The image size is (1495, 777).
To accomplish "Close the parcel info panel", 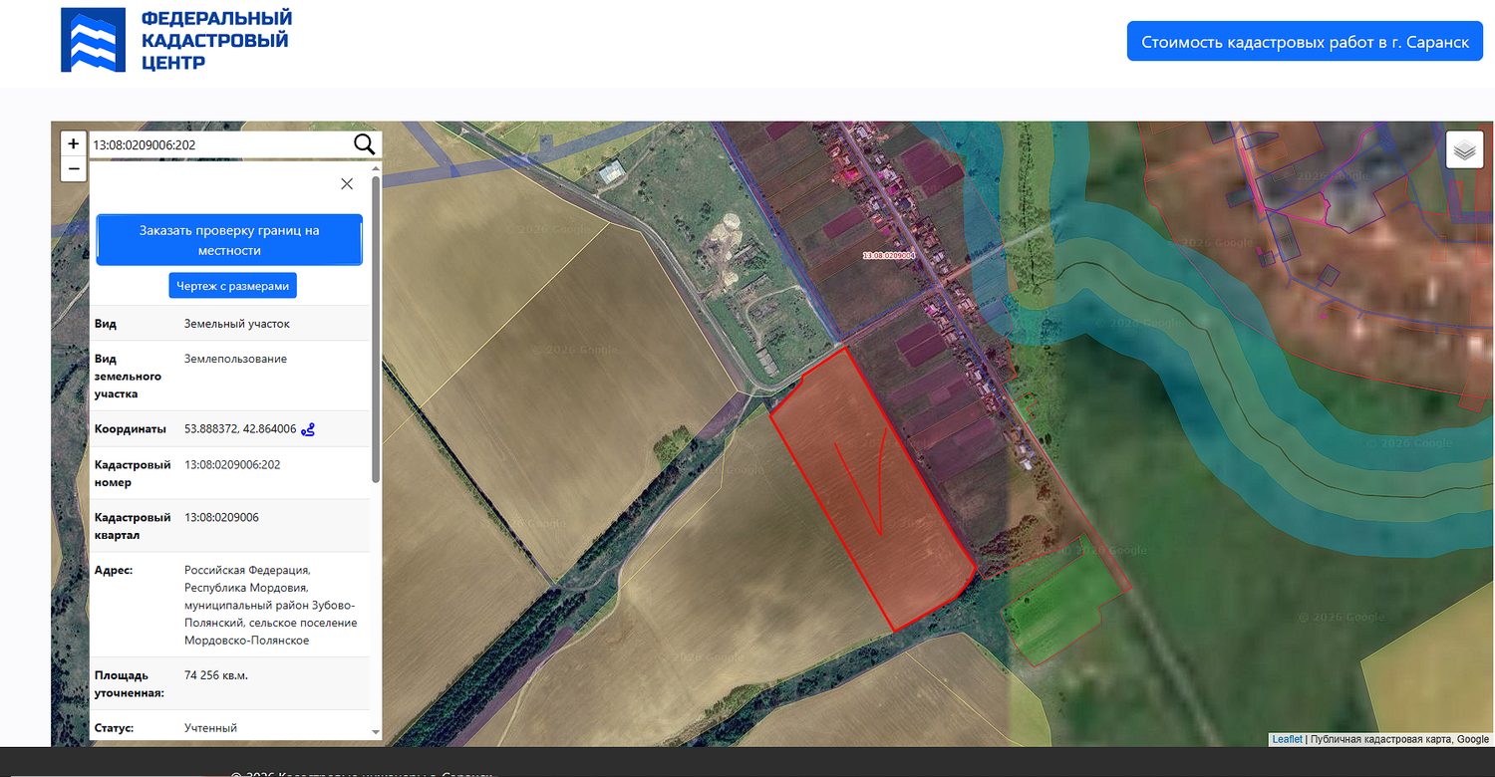I will click(347, 183).
